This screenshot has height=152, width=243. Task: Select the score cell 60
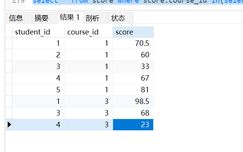tap(133, 55)
